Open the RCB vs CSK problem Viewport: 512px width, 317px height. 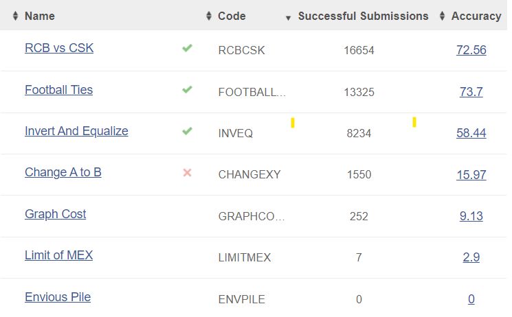(59, 48)
